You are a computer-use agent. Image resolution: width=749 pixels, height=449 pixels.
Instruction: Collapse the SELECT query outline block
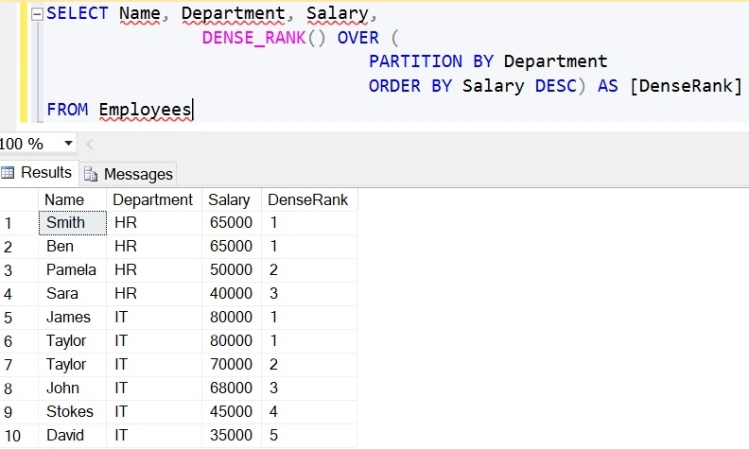tap(37, 14)
